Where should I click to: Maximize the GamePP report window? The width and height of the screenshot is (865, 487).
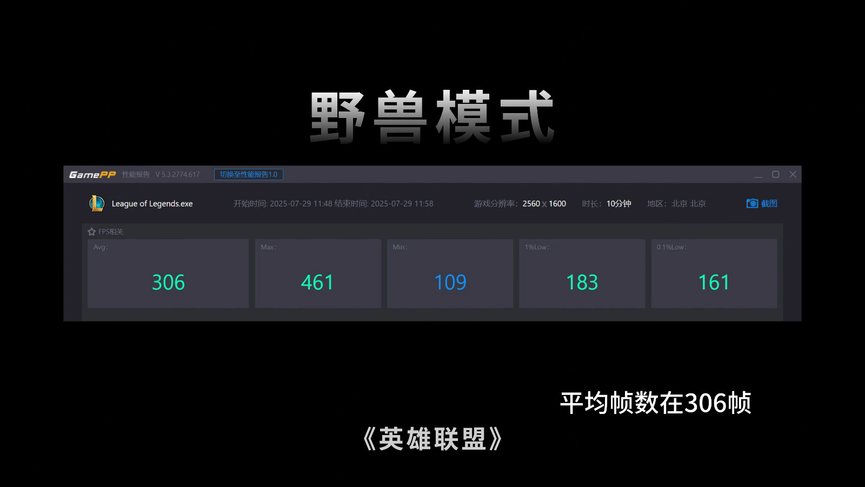[x=776, y=174]
